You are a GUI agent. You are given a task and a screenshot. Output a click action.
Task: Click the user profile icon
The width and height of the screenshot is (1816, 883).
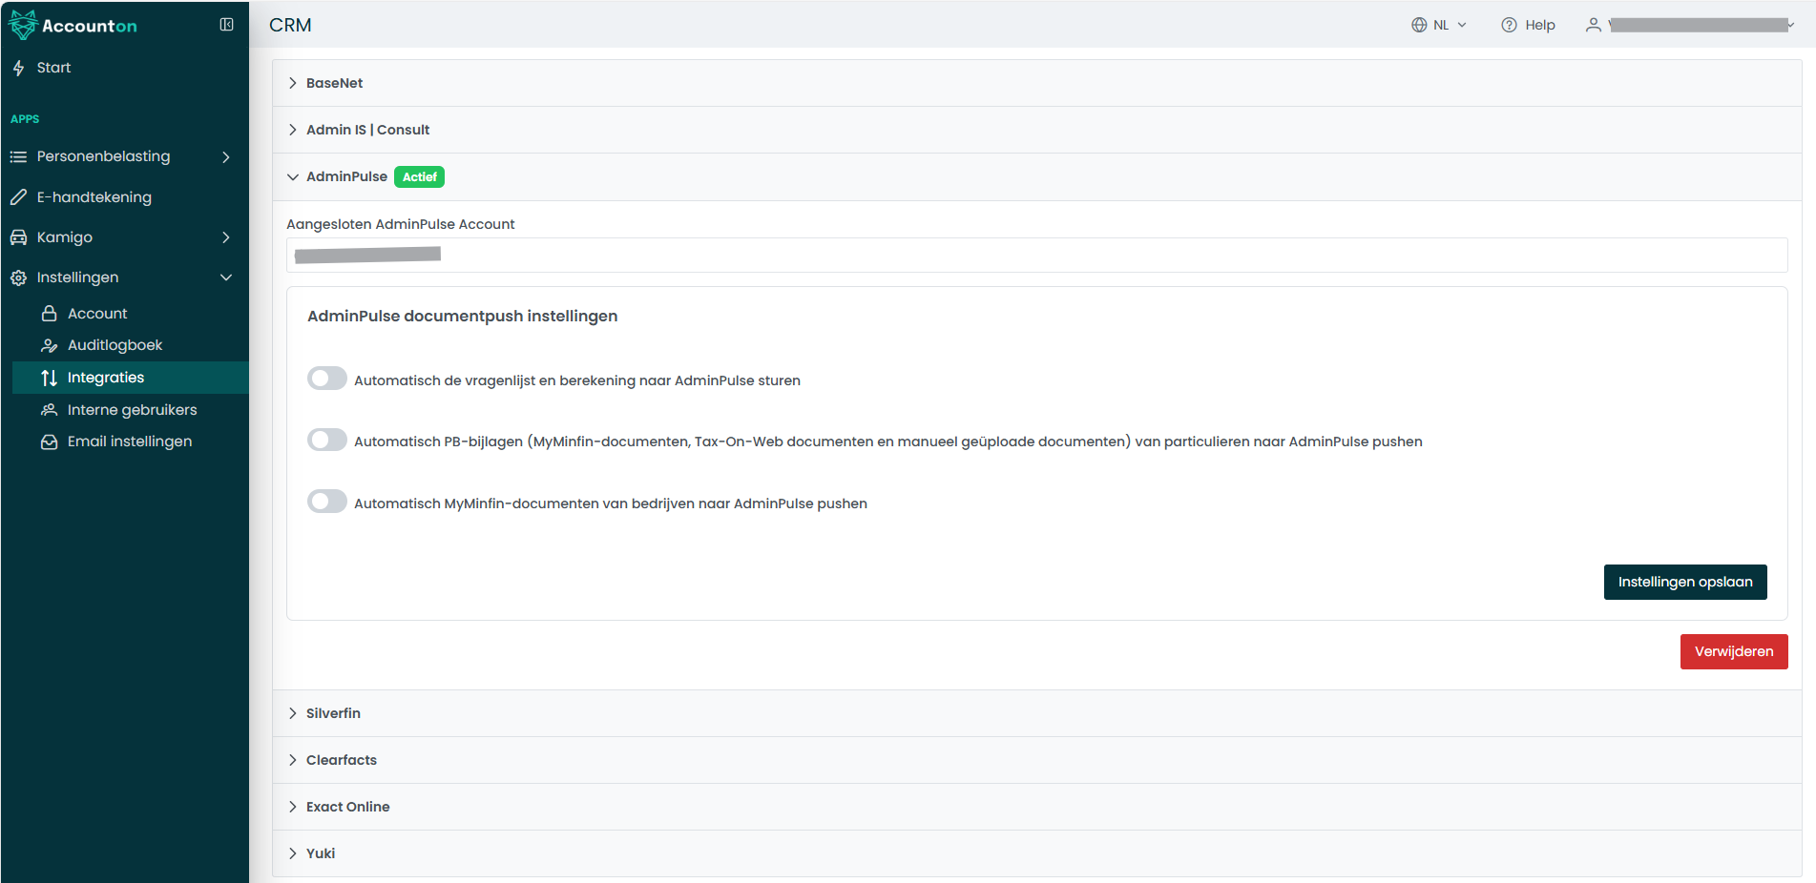pyautogui.click(x=1594, y=25)
